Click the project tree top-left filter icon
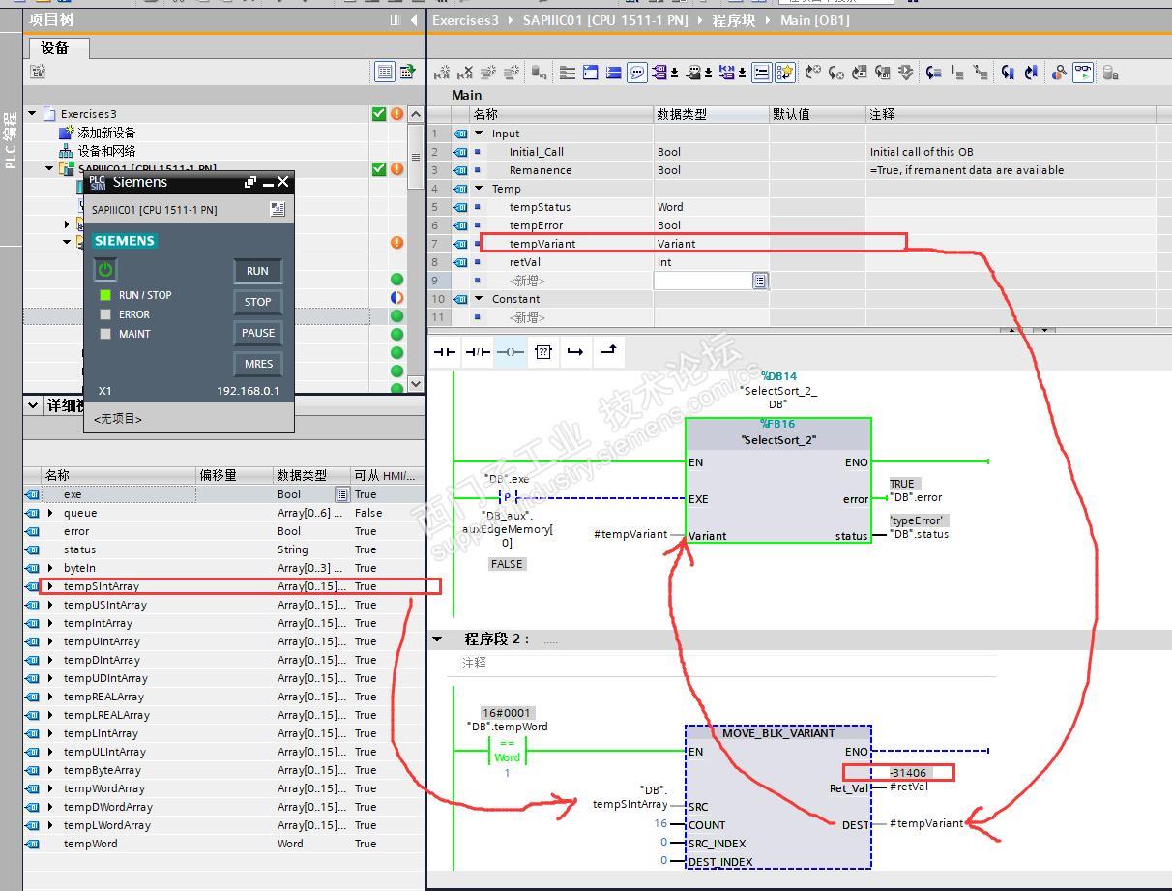 point(38,72)
